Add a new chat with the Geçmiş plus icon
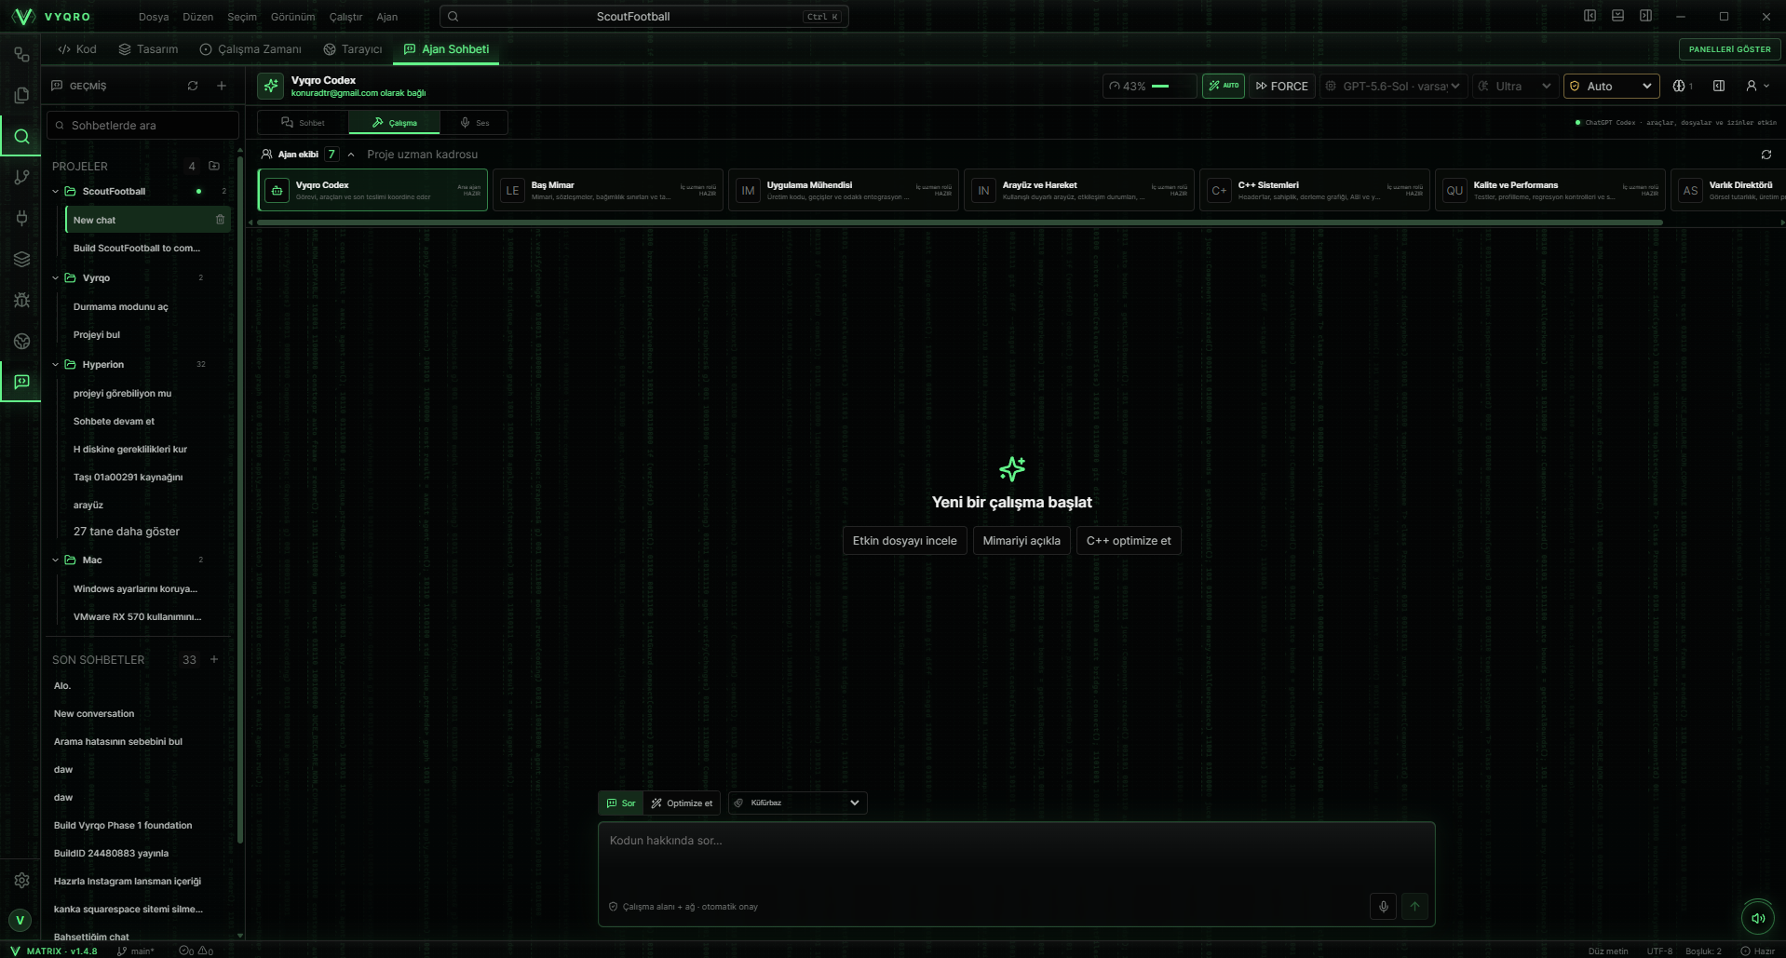This screenshot has height=958, width=1786. coord(222,86)
